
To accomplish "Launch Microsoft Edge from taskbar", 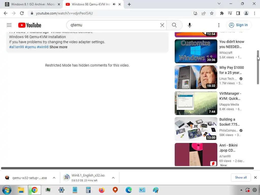I will (129, 190).
